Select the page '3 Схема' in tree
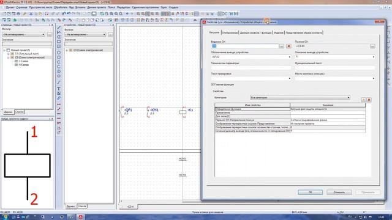The width and height of the screenshot is (392, 220). pyautogui.click(x=23, y=61)
